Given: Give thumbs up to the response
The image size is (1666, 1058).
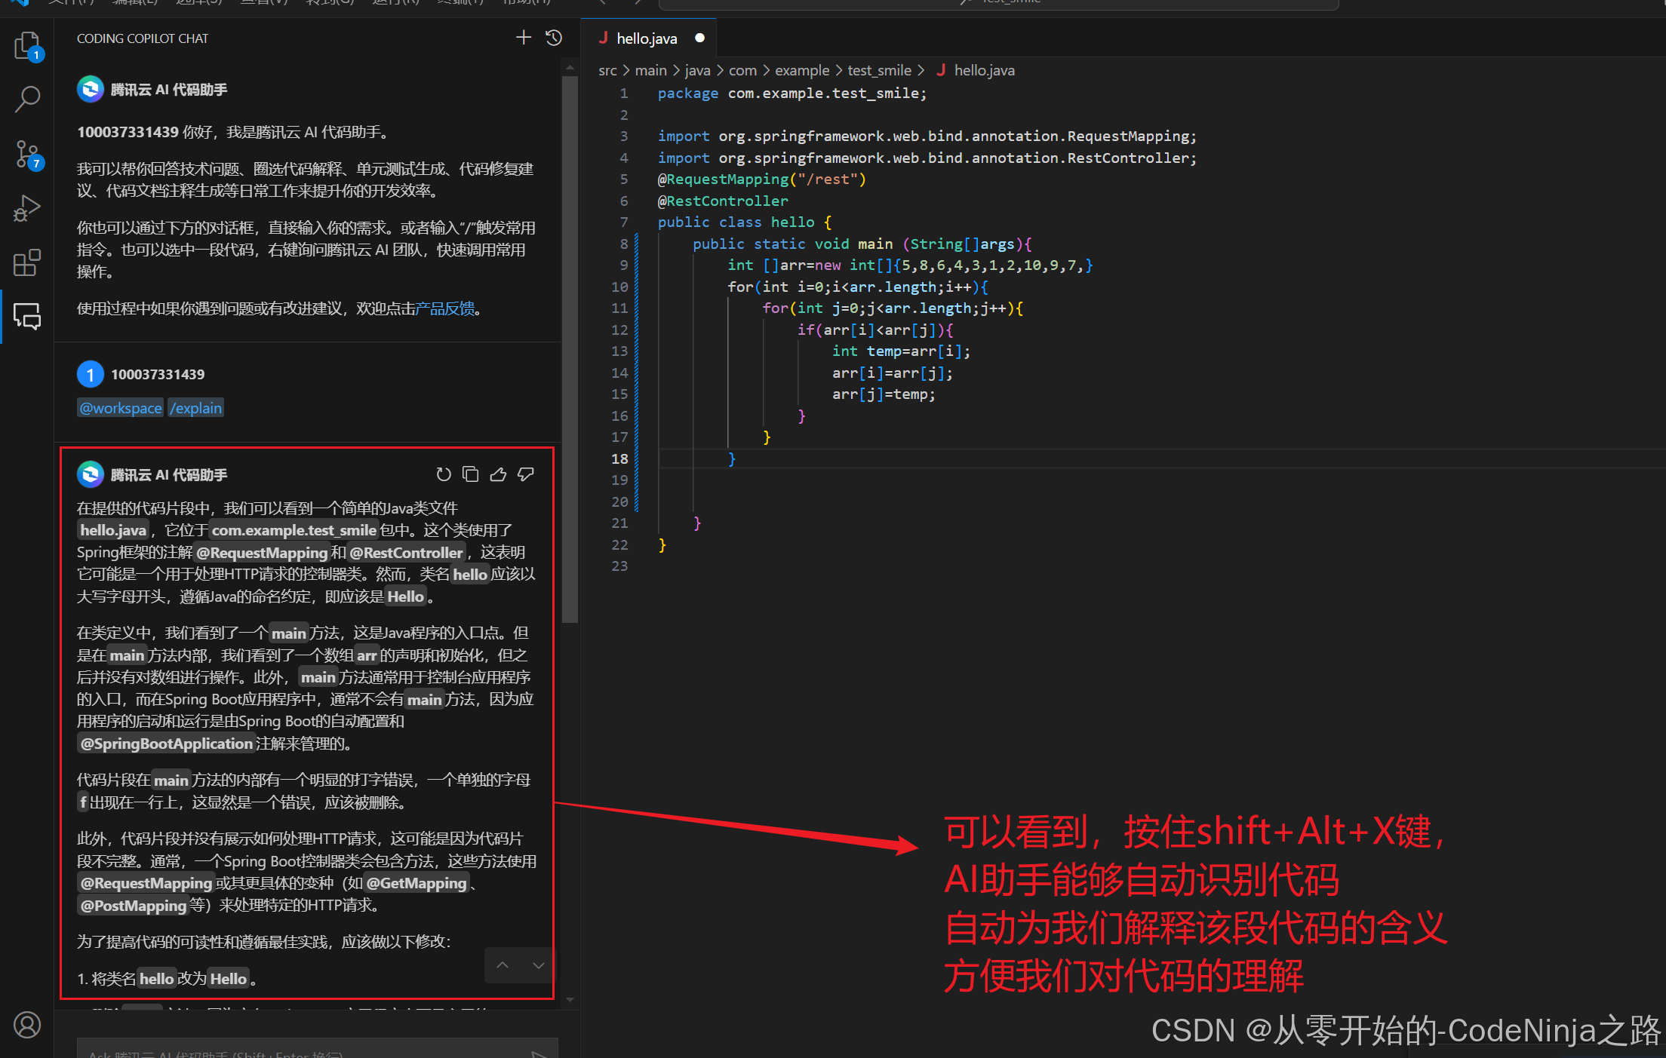Looking at the screenshot, I should 498,474.
